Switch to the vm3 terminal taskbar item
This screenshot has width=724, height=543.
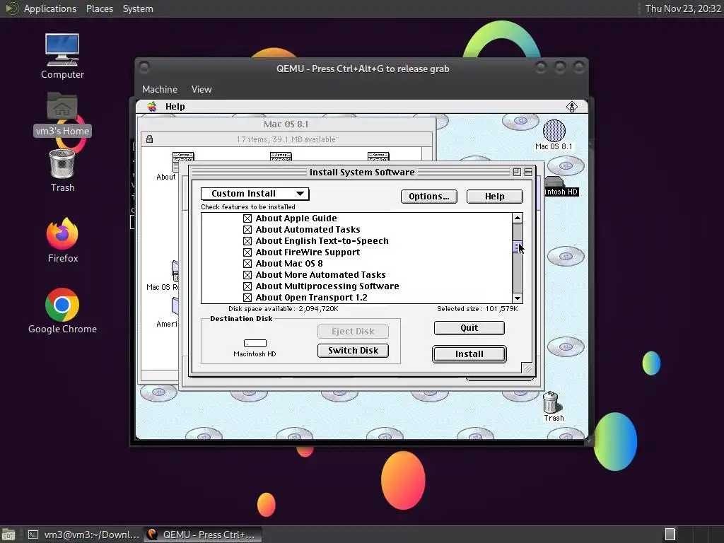click(x=83, y=535)
